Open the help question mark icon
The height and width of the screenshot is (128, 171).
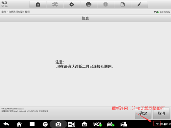pyautogui.click(x=106, y=4)
